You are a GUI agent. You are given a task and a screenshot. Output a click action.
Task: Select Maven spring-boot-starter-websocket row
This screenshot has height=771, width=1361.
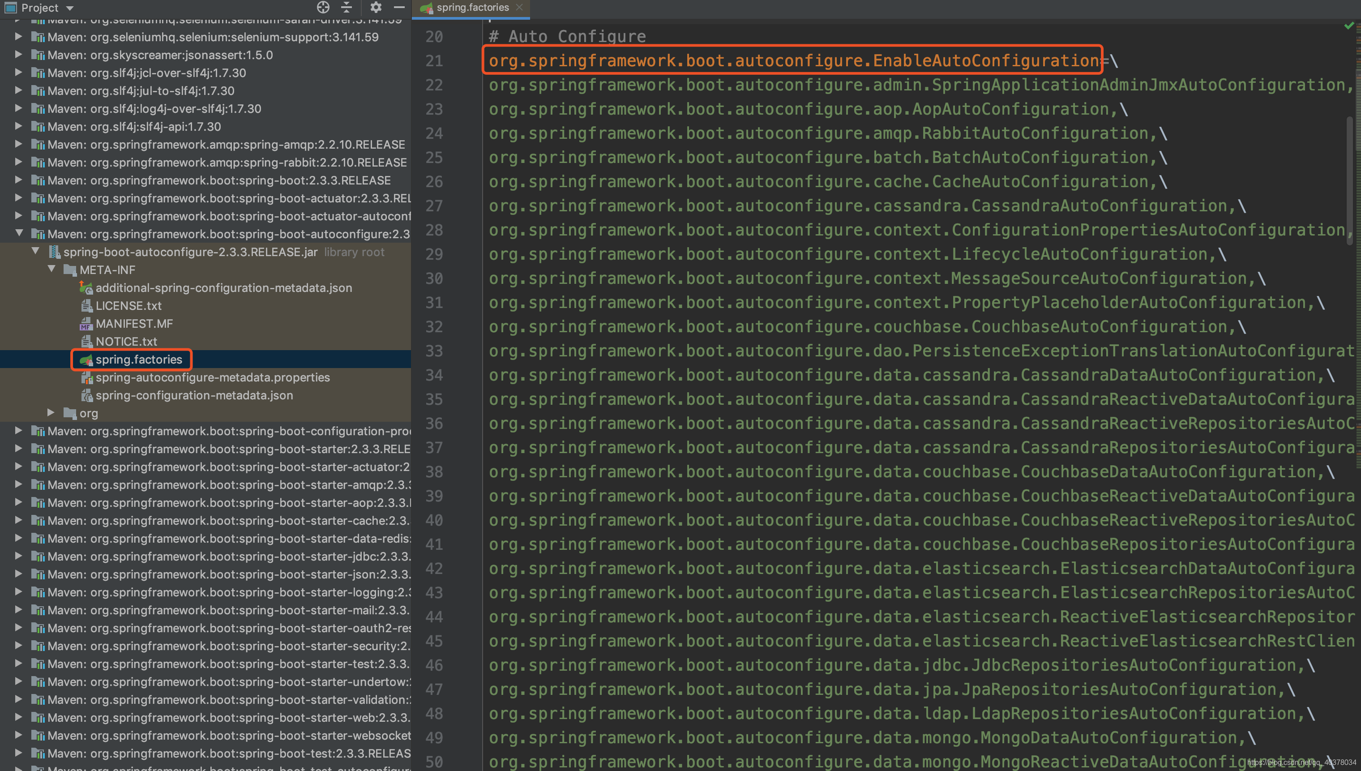[205, 736]
